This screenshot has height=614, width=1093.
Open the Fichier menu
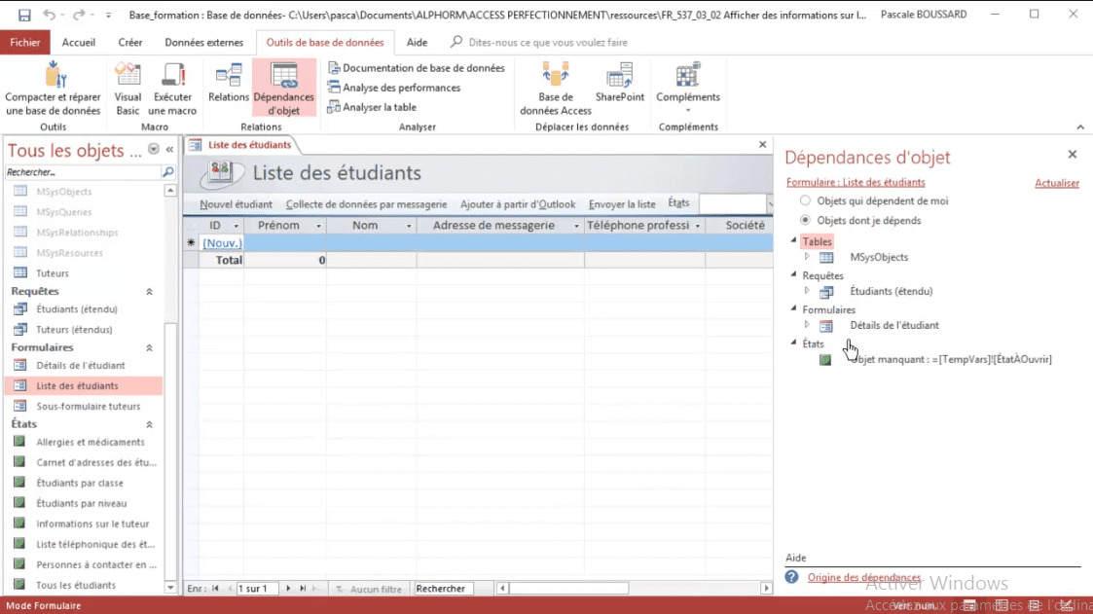(x=24, y=42)
